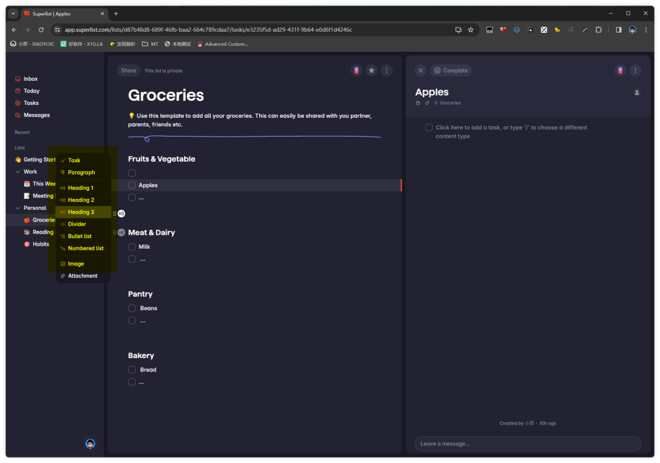Favorite the Groceries list with the star icon
Screen dimensions: 660x463
pyautogui.click(x=372, y=71)
